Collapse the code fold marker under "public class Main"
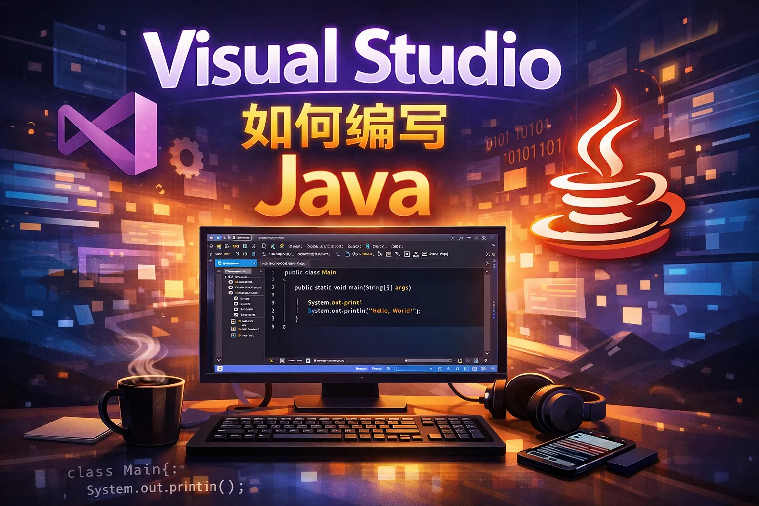Viewport: 759px width, 506px height. tap(285, 280)
